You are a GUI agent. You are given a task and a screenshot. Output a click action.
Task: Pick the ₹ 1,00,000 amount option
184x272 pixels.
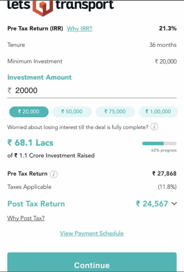click(158, 112)
